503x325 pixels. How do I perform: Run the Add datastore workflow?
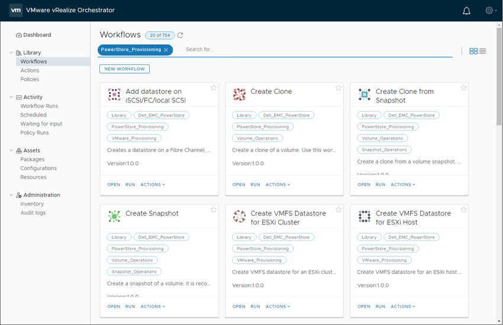coord(130,185)
